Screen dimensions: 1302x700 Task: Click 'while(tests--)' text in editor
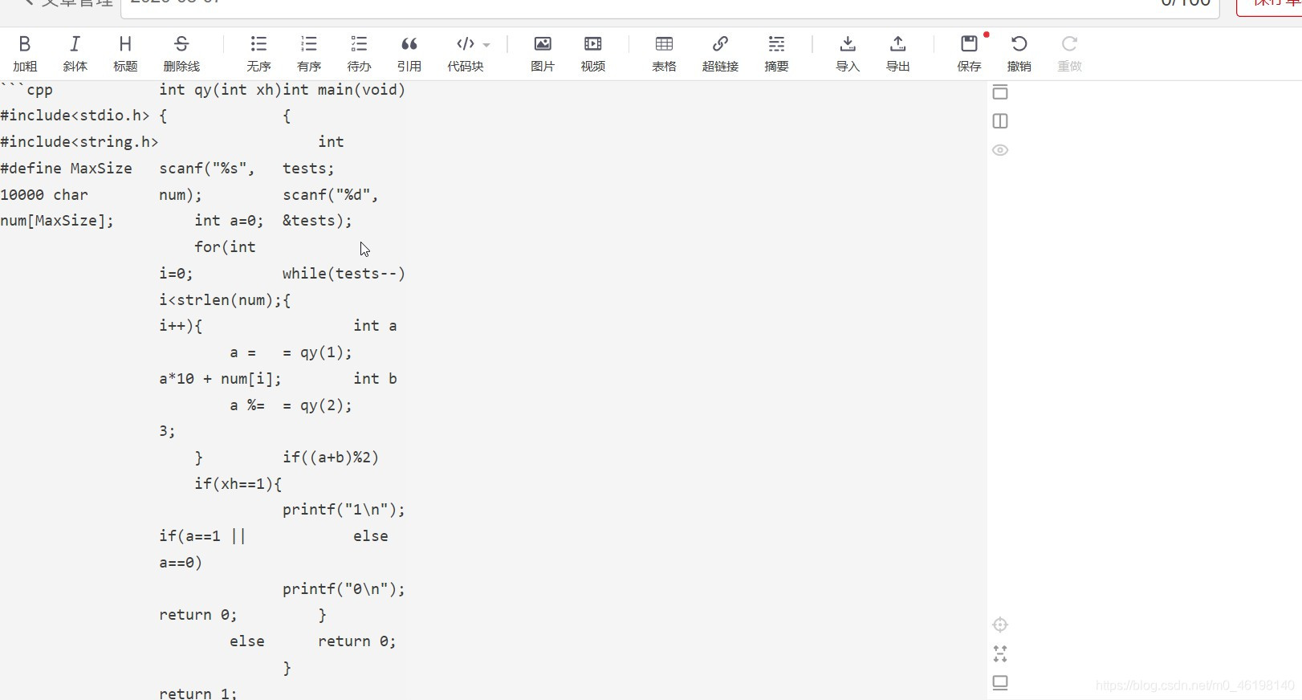[344, 274]
